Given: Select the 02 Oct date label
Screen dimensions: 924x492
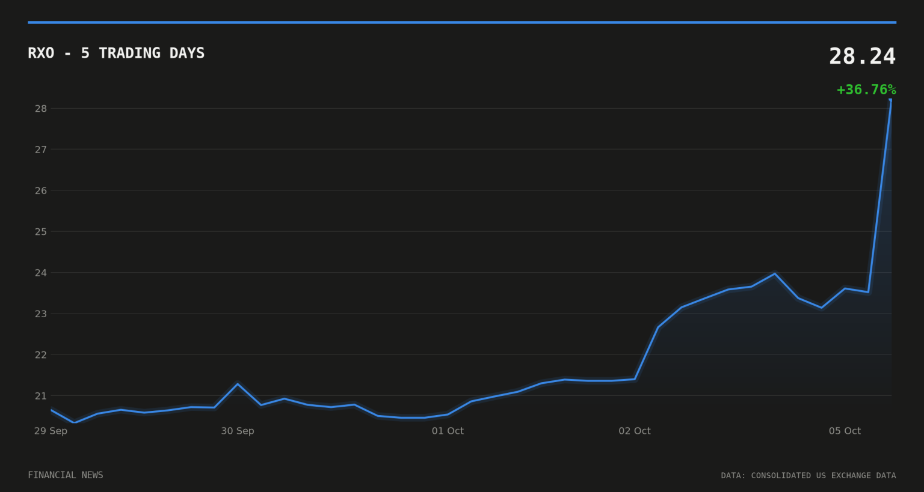Looking at the screenshot, I should (x=635, y=431).
